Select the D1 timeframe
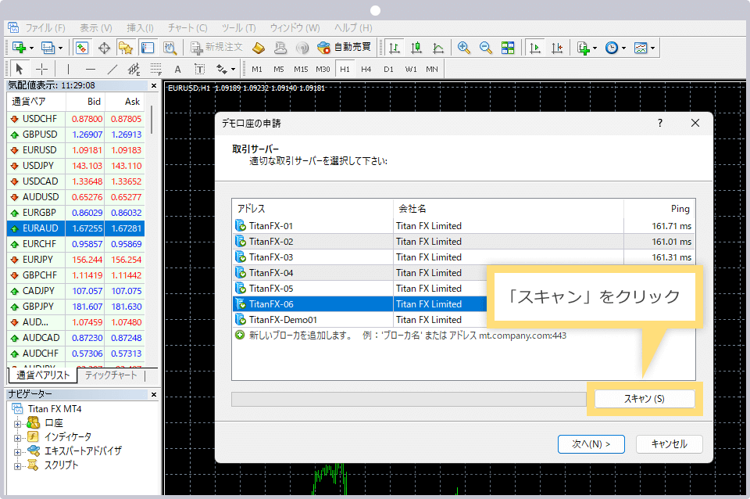The image size is (750, 499). [x=388, y=70]
